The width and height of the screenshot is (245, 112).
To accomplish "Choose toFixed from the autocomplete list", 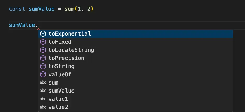I will pos(60,42).
